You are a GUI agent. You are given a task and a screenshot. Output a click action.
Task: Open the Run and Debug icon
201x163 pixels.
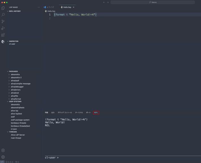(3, 28)
